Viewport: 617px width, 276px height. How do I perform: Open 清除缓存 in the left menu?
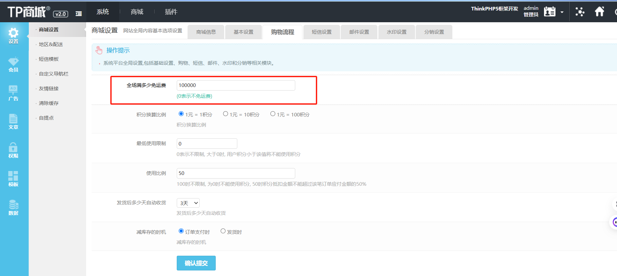49,103
